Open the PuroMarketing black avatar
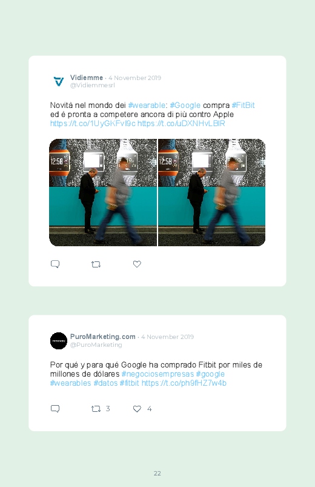Screen dimensions: 315x487 coord(59,341)
